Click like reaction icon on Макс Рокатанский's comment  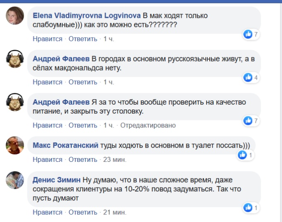(243, 155)
